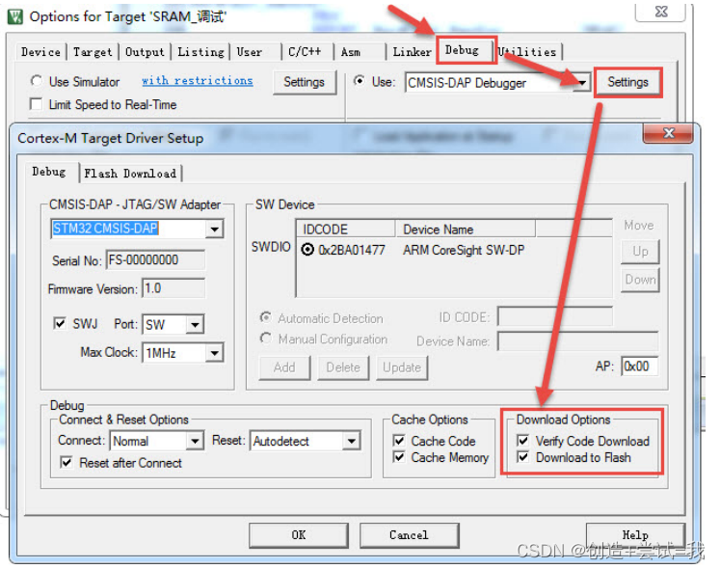
Task: Click the Update device button
Action: tap(402, 367)
